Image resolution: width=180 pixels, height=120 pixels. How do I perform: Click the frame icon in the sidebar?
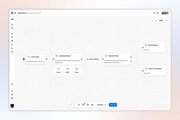coord(12,45)
